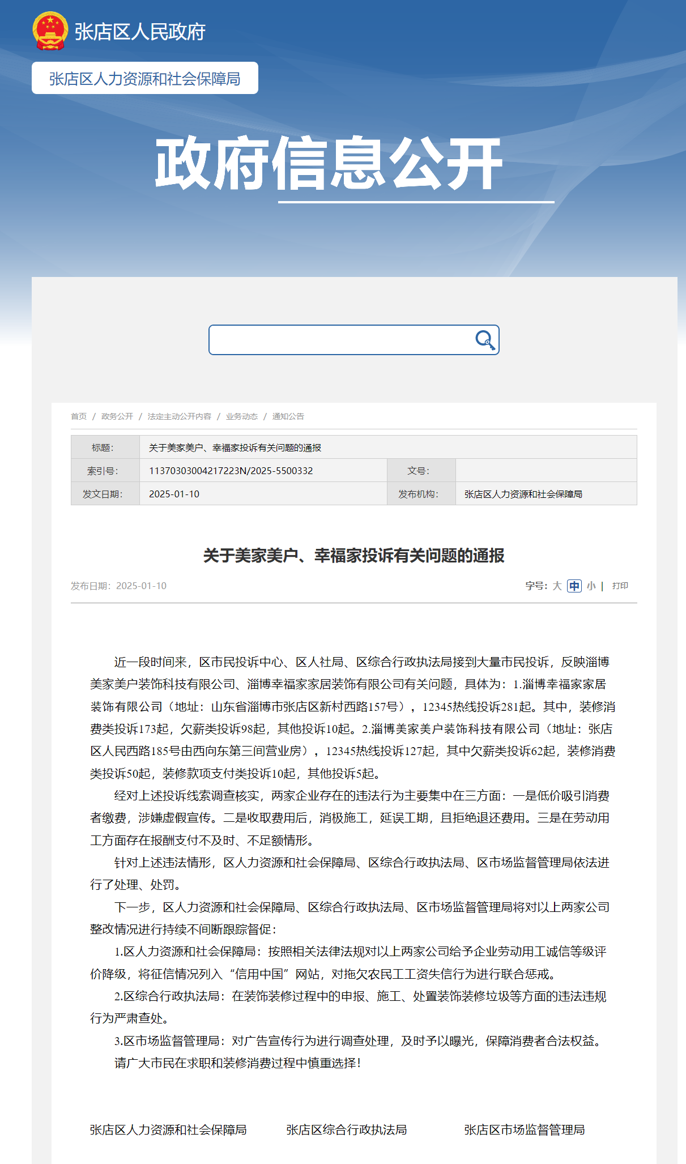The image size is (686, 1164).
Task: Set font size to 大
Action: click(557, 586)
